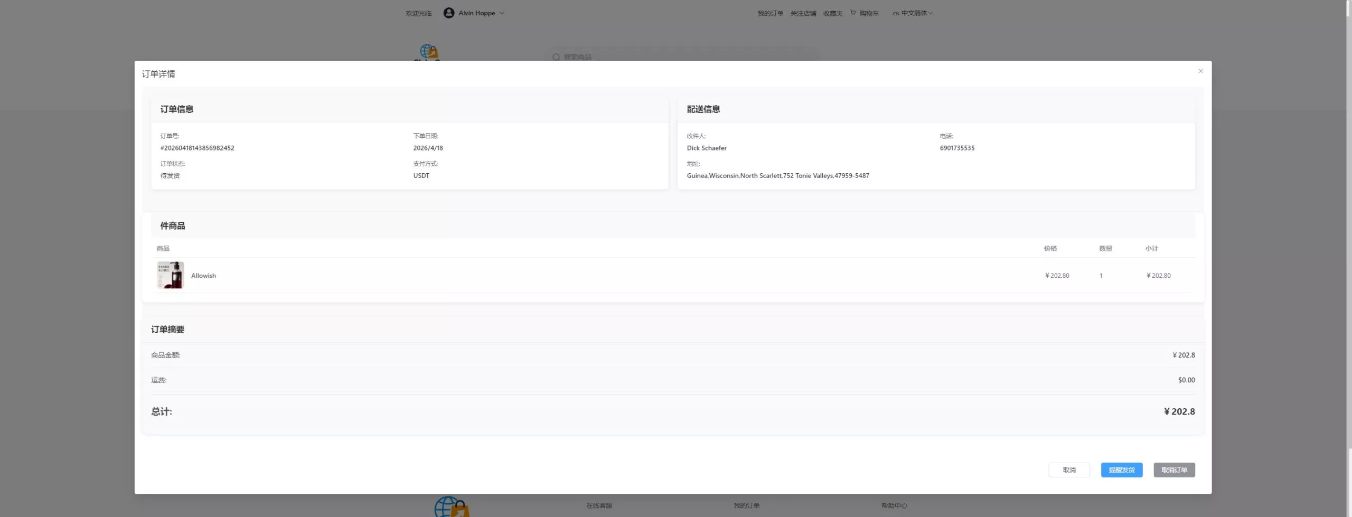Image resolution: width=1352 pixels, height=517 pixels.
Task: Click the footer globe logo
Action: point(451,506)
